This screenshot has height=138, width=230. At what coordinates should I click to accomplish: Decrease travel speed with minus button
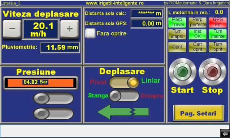[x=12, y=29]
